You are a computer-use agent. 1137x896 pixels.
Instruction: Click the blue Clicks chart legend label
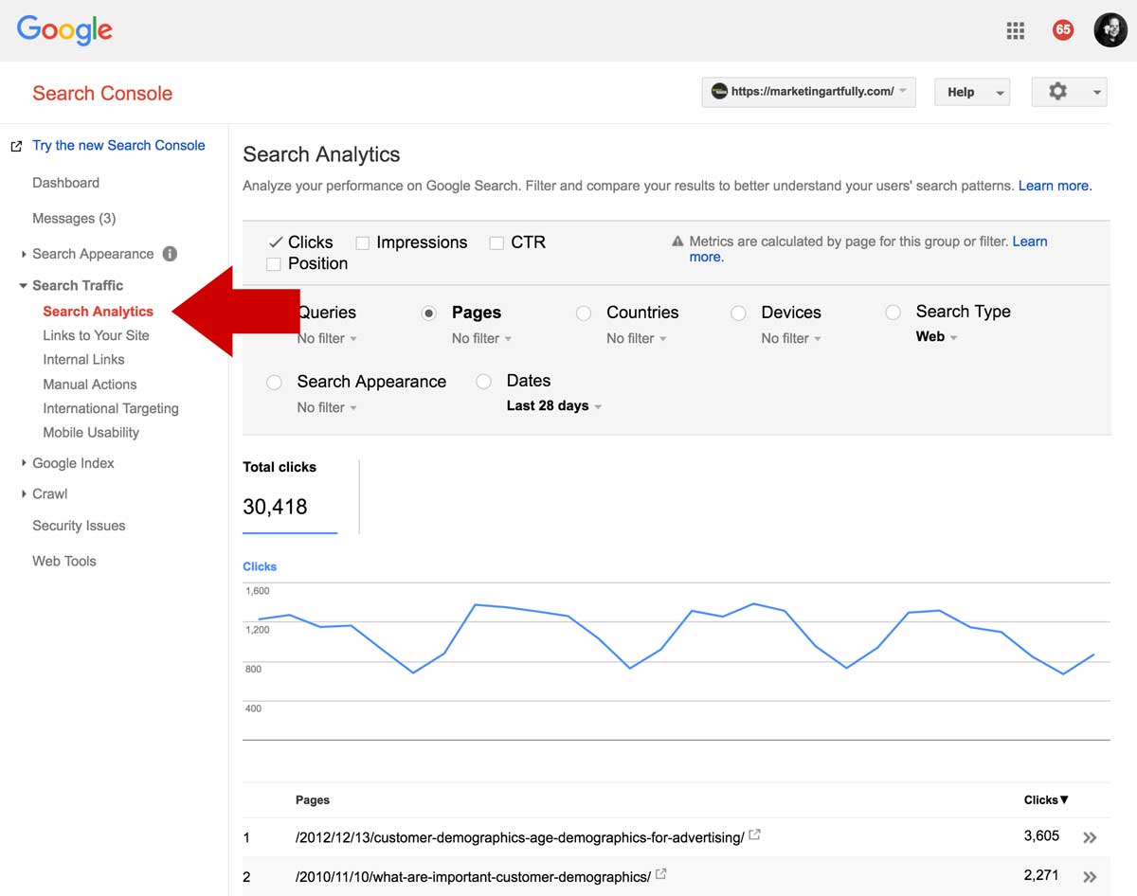tap(260, 566)
